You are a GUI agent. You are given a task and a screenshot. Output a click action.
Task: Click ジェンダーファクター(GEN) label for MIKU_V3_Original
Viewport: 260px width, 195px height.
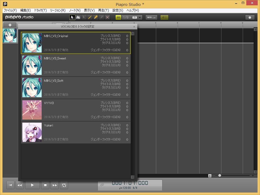point(106,50)
